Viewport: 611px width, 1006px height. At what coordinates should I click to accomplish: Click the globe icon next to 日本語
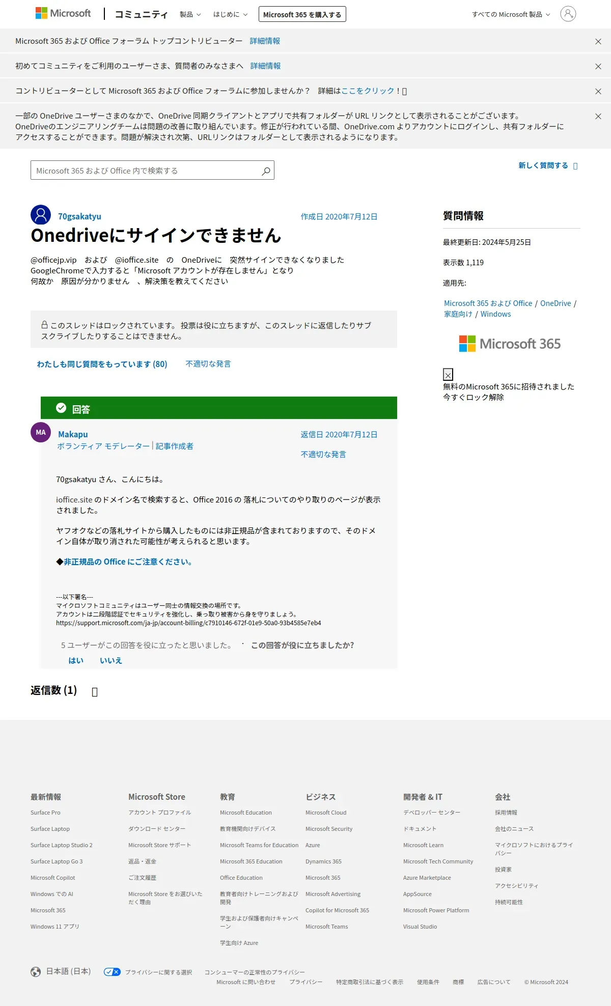click(36, 972)
